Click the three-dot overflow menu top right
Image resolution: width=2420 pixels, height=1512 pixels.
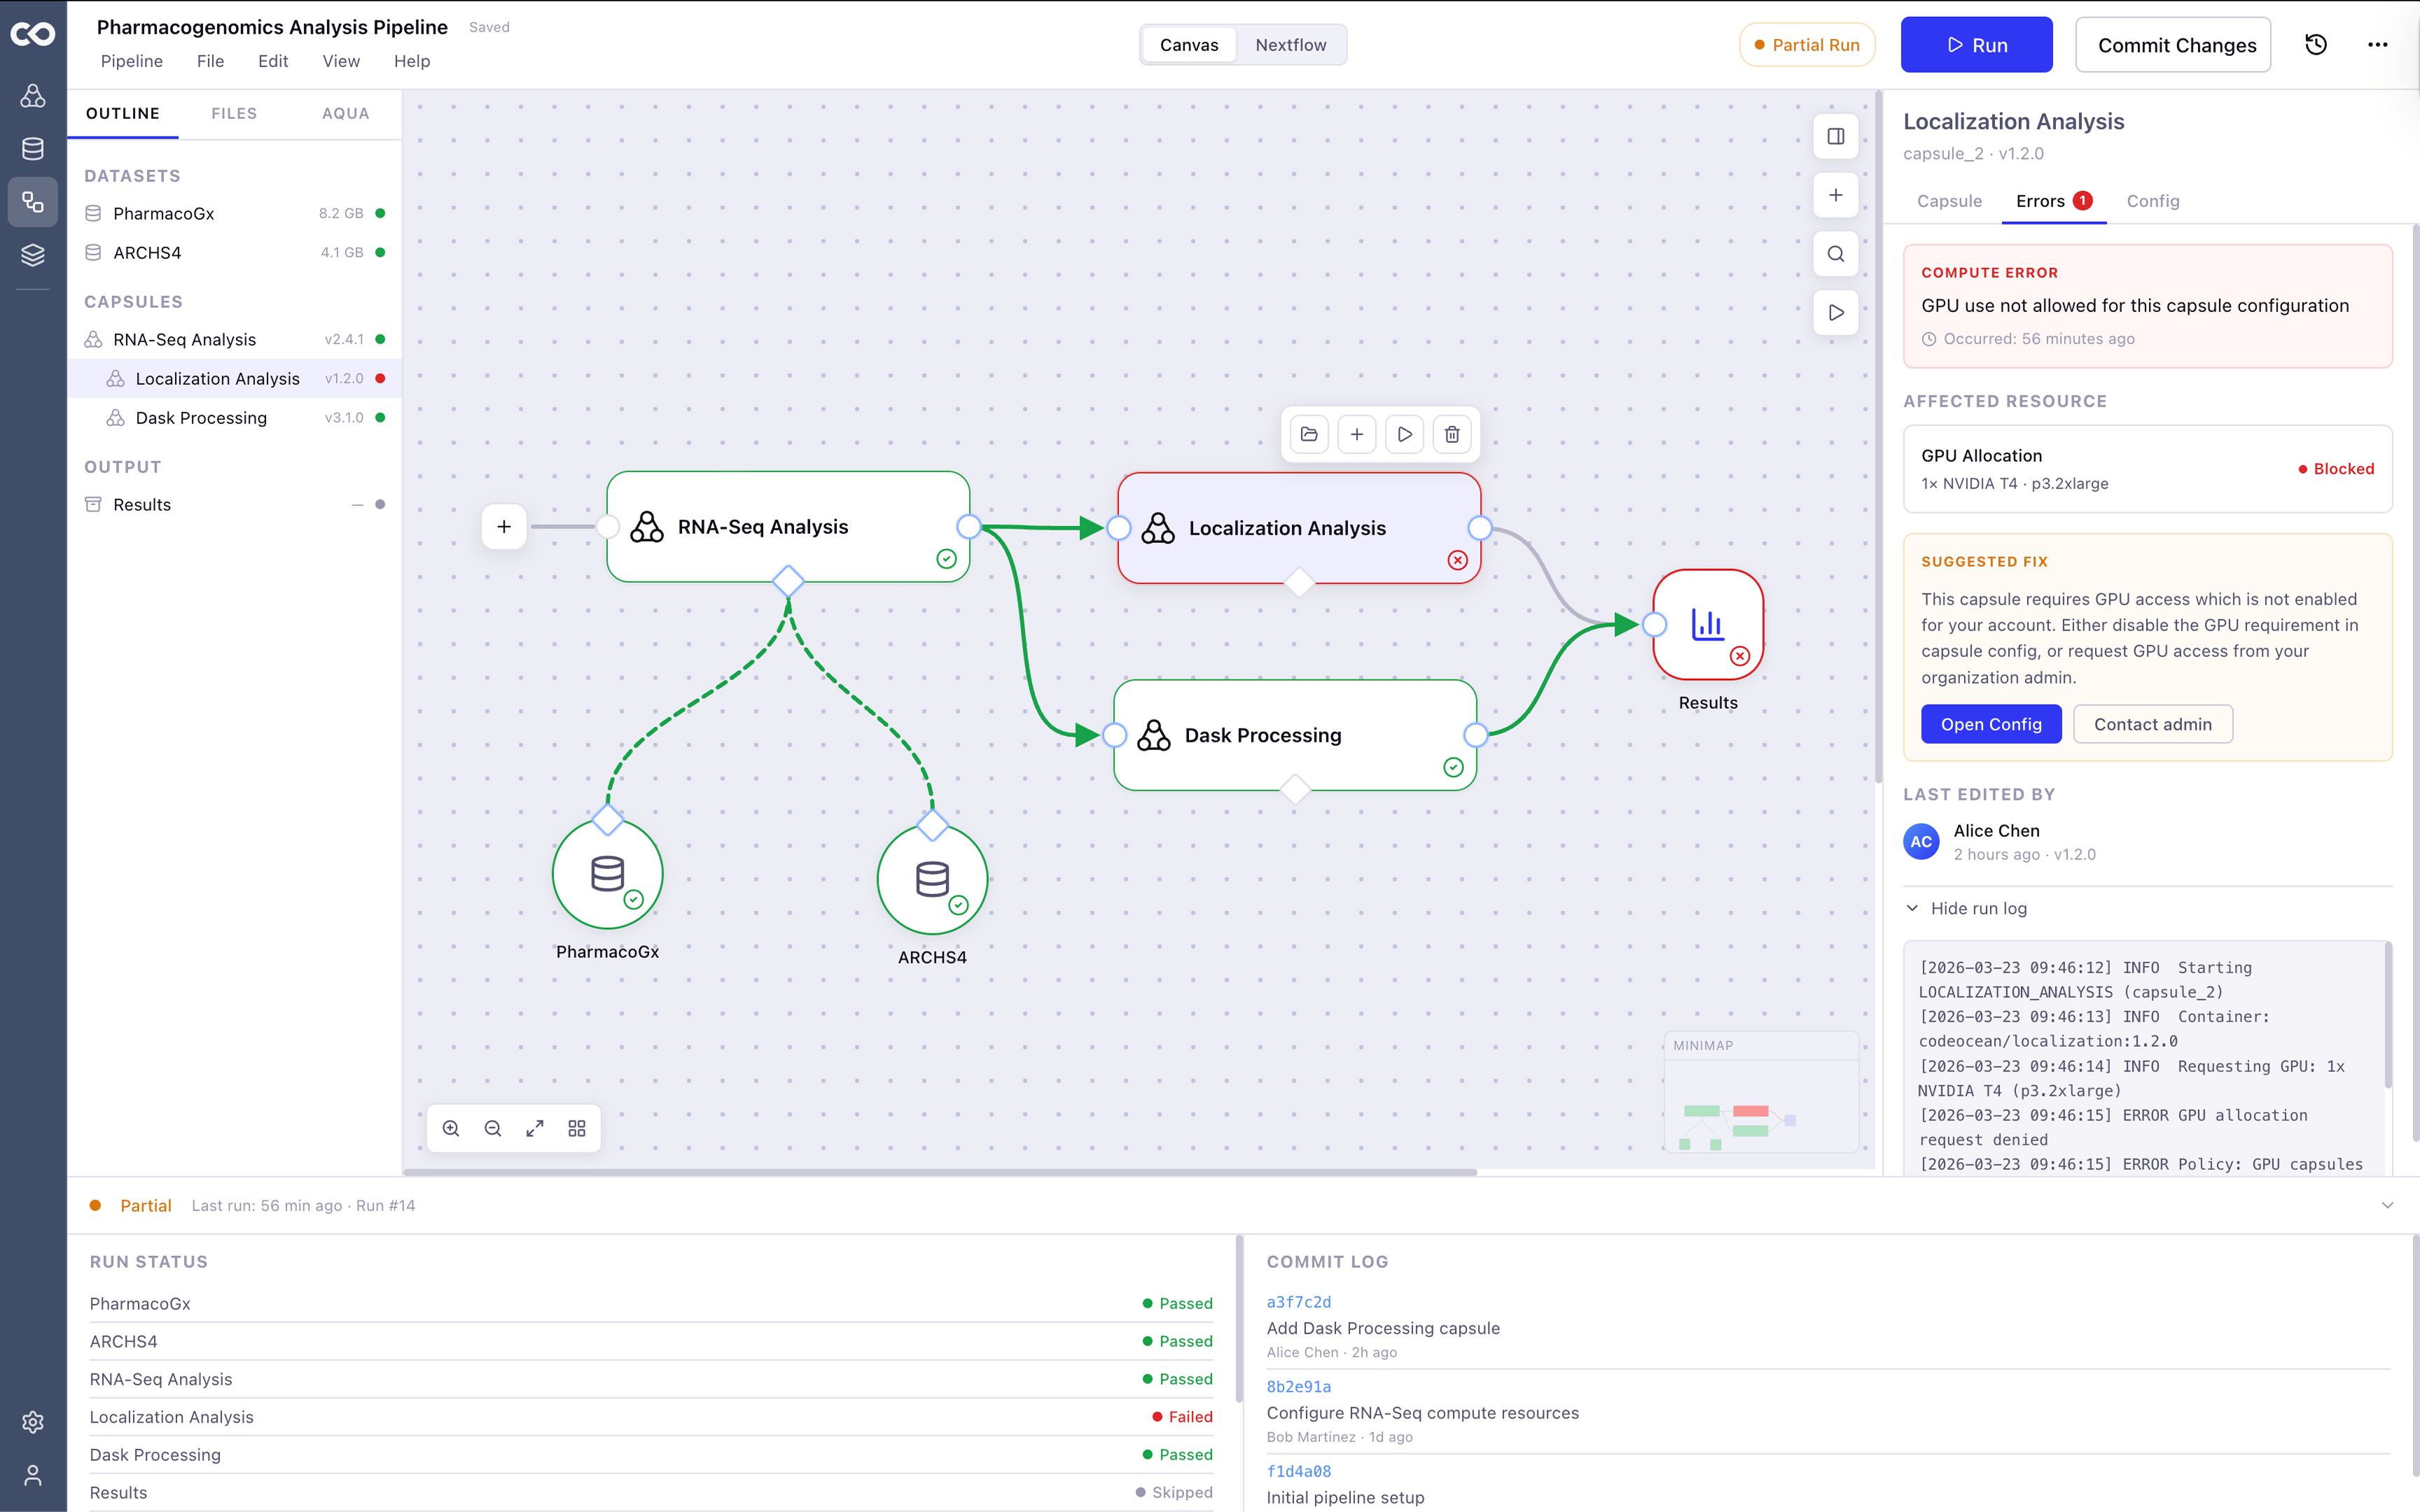(x=2379, y=44)
